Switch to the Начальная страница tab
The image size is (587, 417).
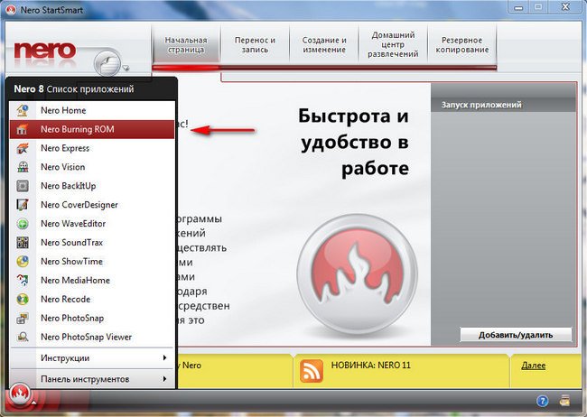click(x=186, y=45)
